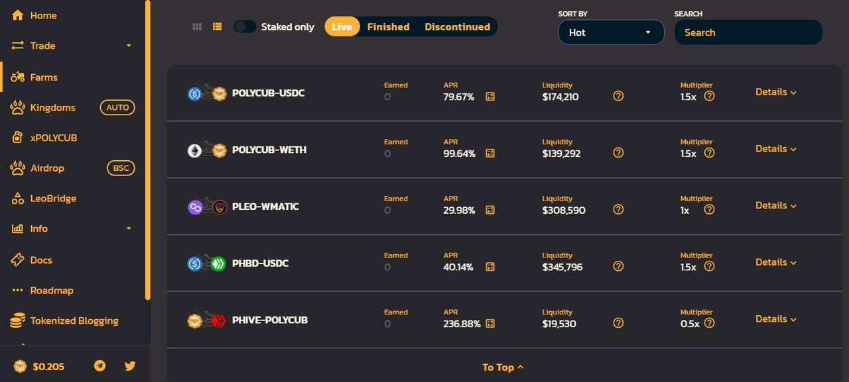Click the sidebar vertical scrollbar
849x382 pixels.
148,150
